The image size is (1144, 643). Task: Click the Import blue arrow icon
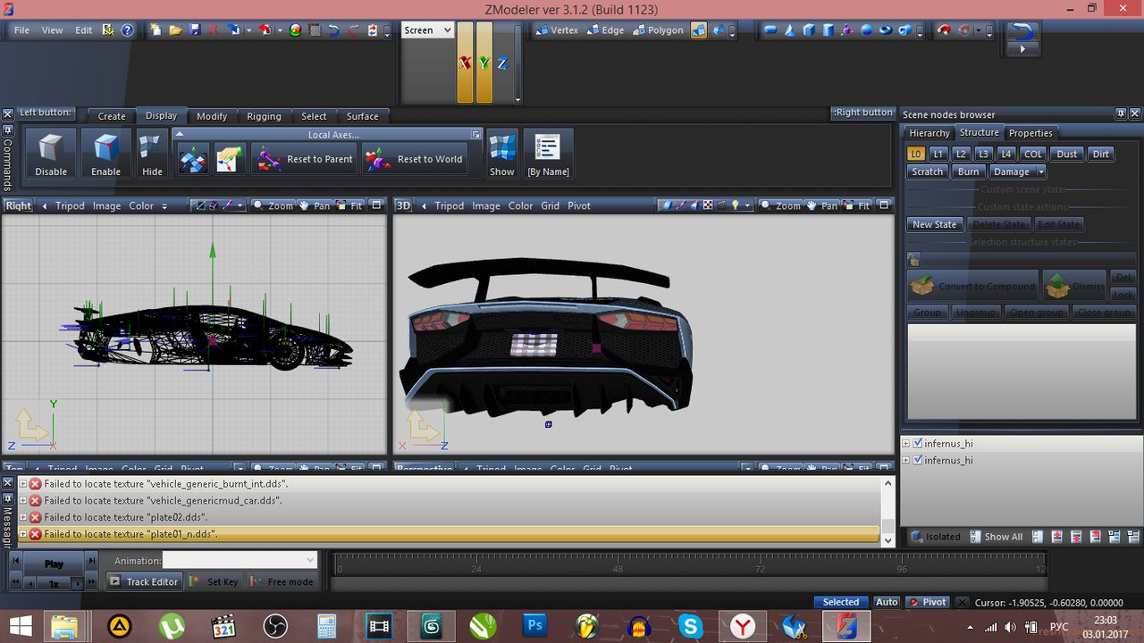234,29
